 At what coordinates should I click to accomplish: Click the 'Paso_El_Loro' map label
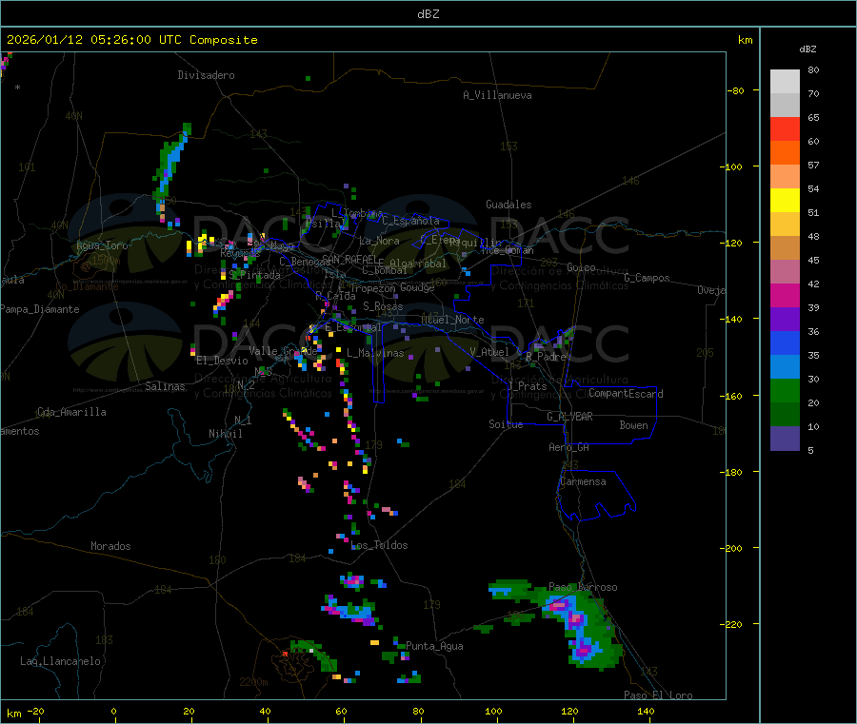point(659,695)
